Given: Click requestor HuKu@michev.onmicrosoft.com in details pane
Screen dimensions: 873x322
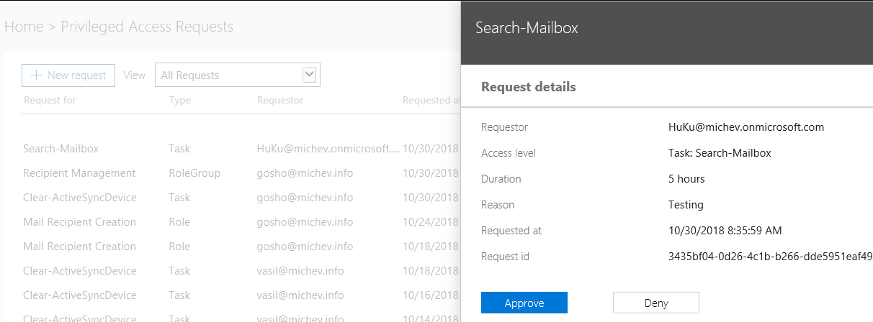Looking at the screenshot, I should (x=746, y=127).
